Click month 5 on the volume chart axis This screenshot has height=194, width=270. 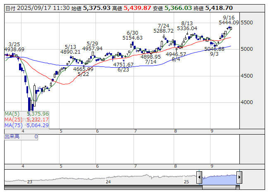[x=61, y=166]
